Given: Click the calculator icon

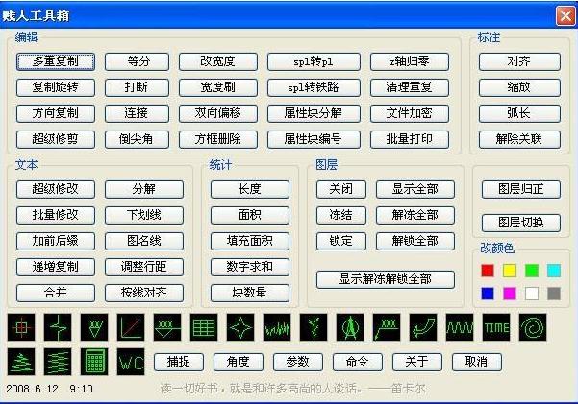Looking at the screenshot, I should coord(94,362).
